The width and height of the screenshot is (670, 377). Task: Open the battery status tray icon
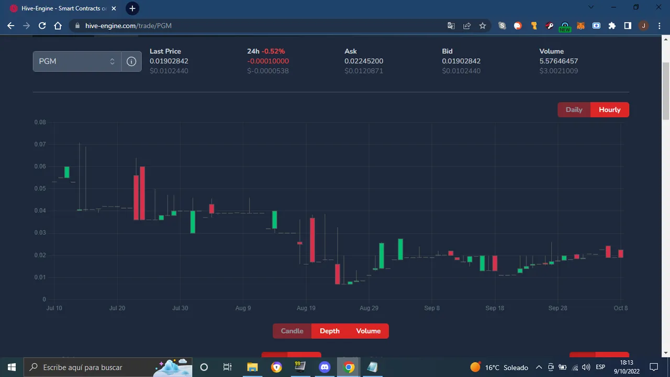pos(563,367)
